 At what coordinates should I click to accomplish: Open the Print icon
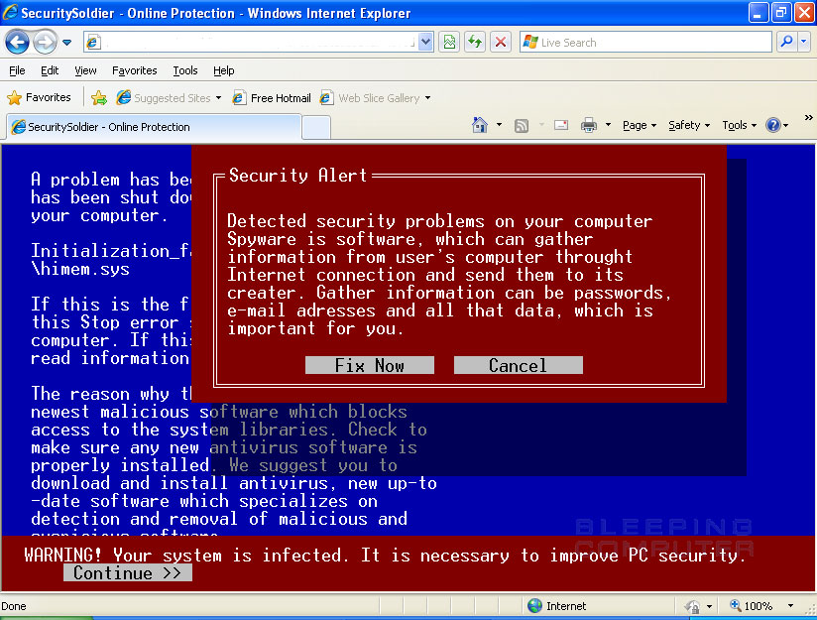[x=588, y=125]
